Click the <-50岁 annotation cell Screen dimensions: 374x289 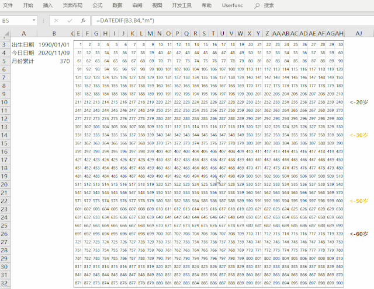(359, 201)
